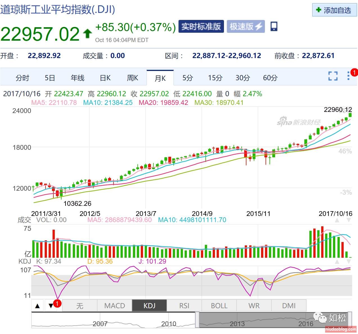The width and height of the screenshot is (358, 334).
Task: Switch to the 30分 interval tab
Action: tap(243, 78)
